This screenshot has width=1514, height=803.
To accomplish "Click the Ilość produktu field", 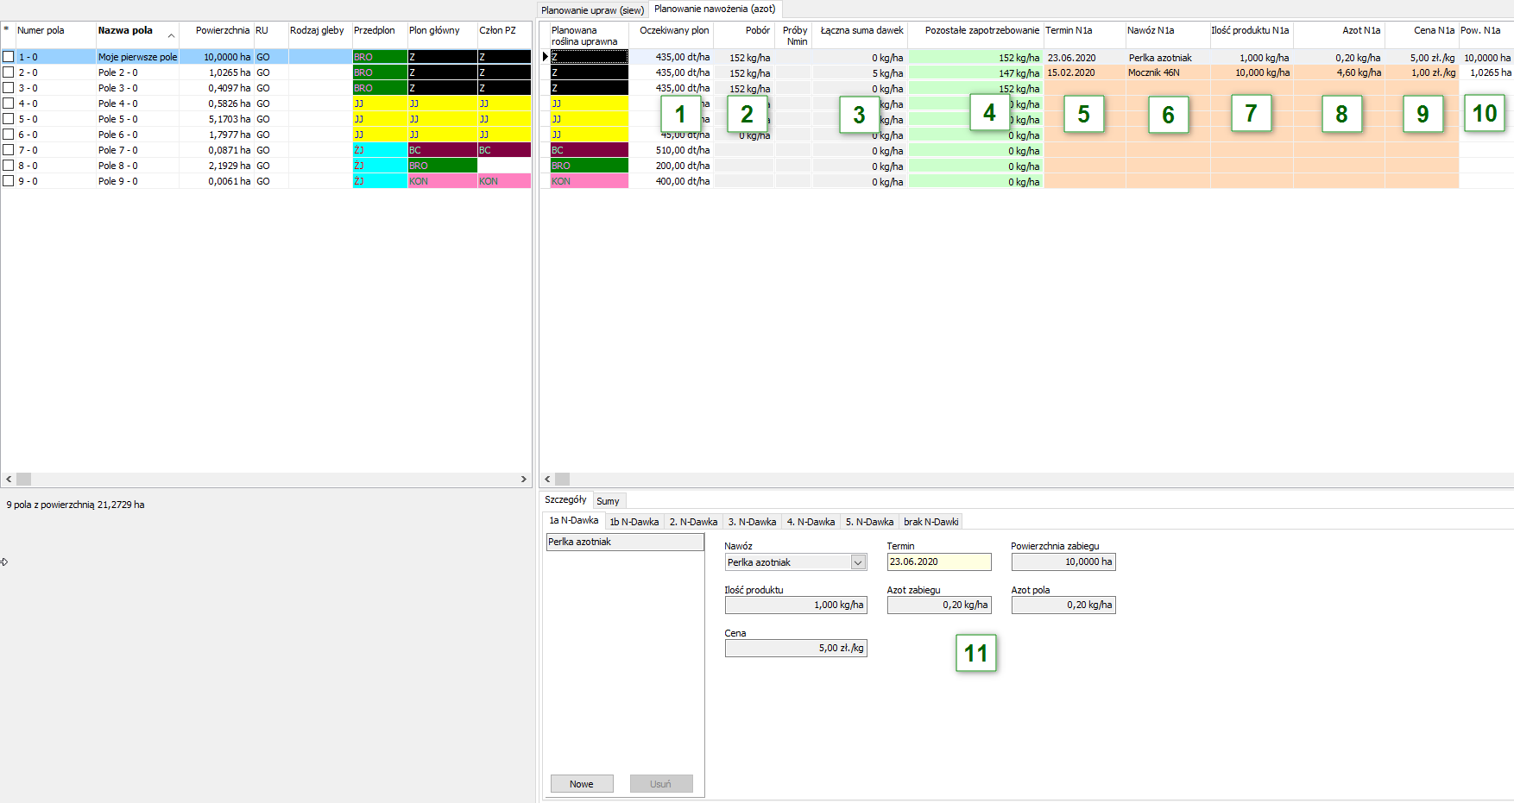I will [796, 605].
